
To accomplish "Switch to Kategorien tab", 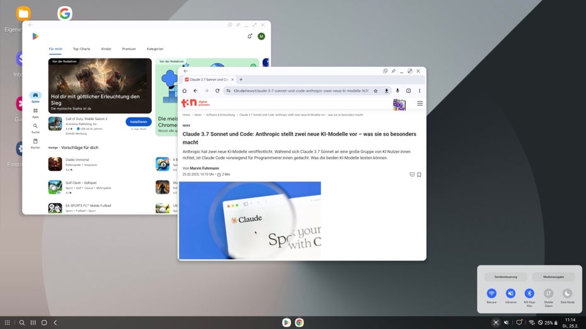I will coord(155,49).
